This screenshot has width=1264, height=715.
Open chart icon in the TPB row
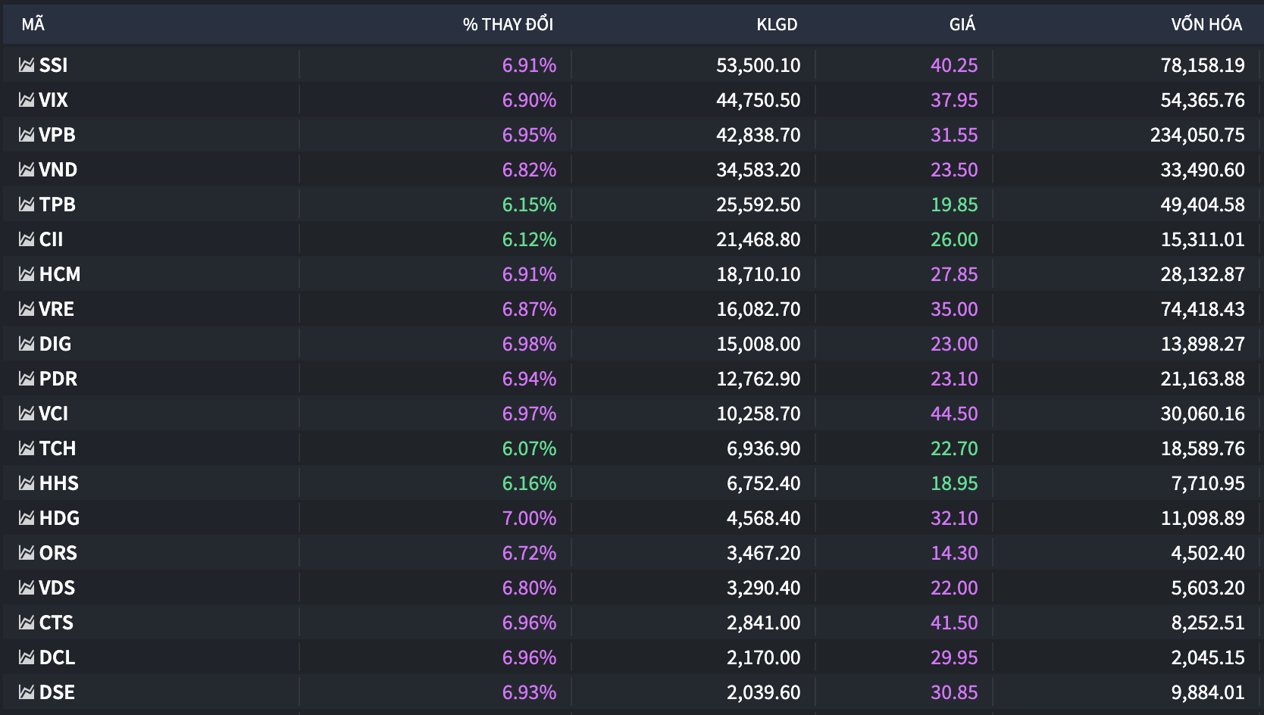coord(27,205)
